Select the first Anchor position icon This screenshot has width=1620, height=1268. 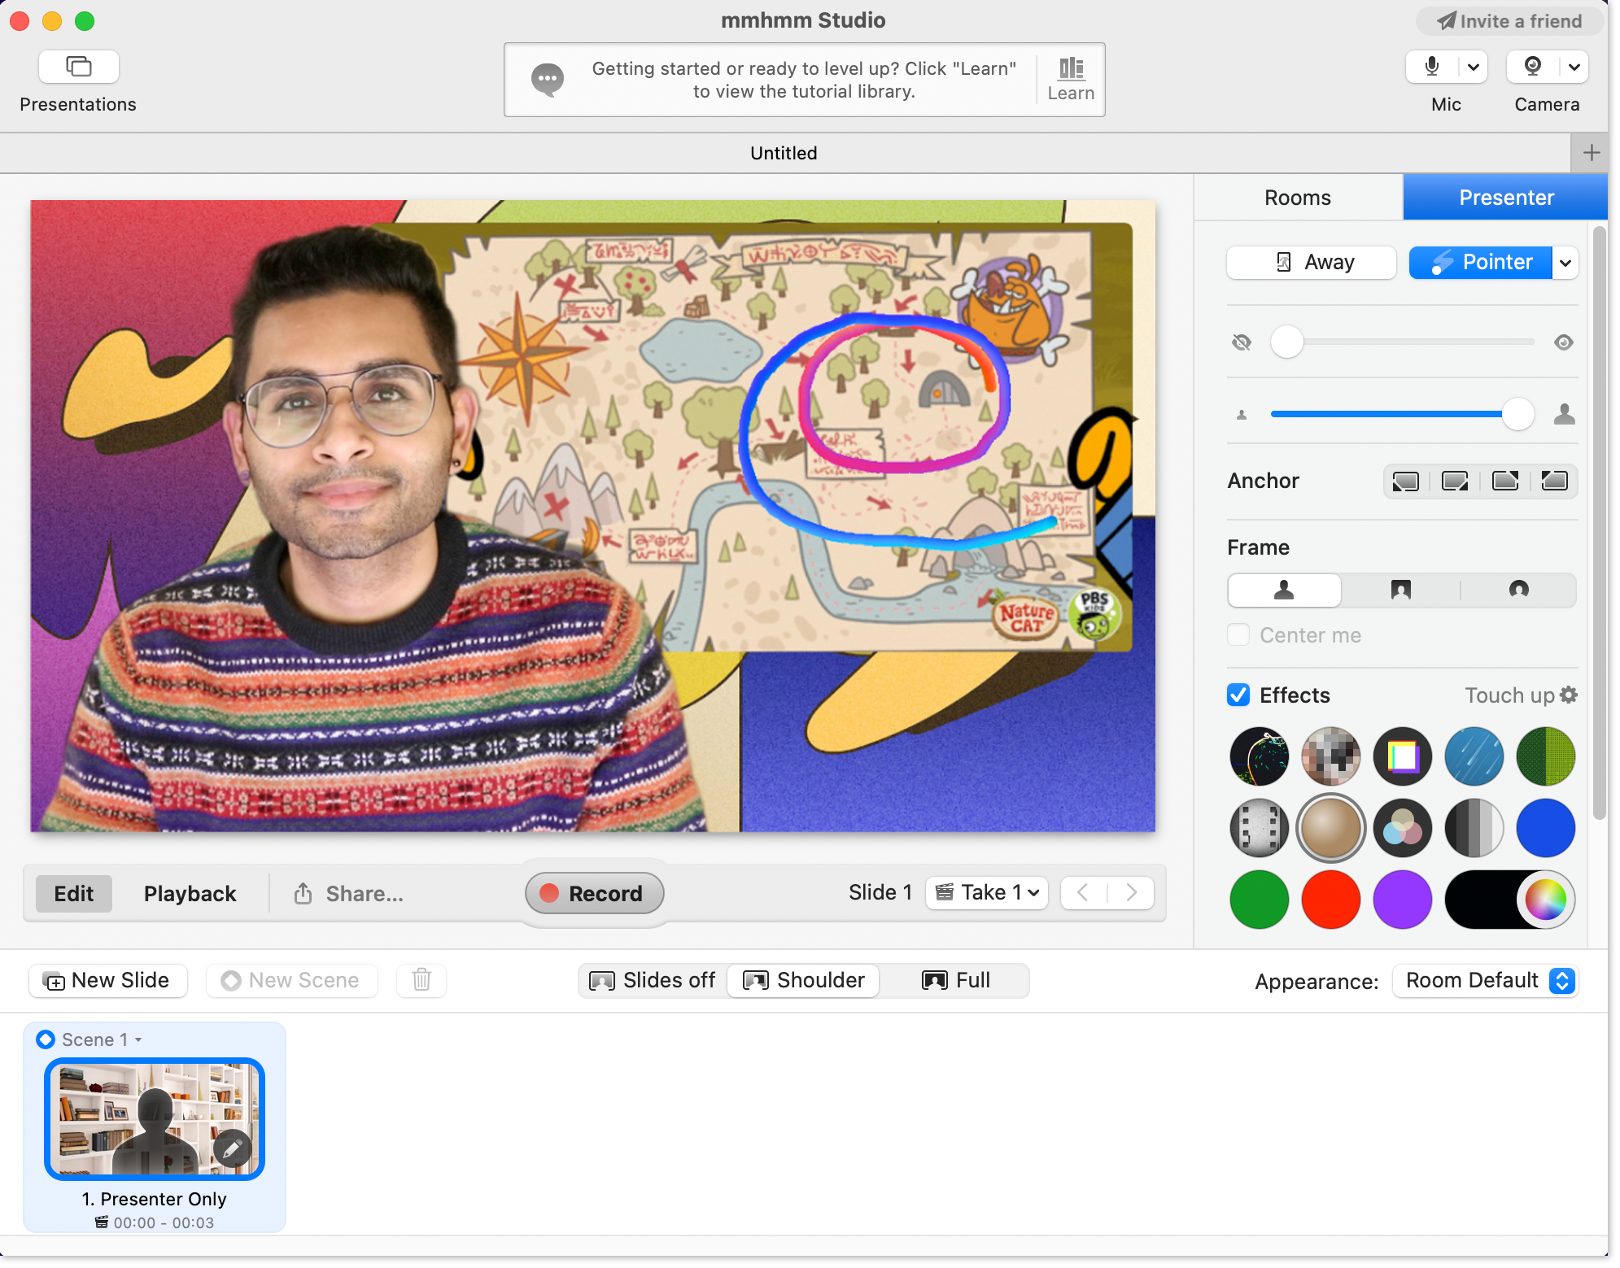1405,481
